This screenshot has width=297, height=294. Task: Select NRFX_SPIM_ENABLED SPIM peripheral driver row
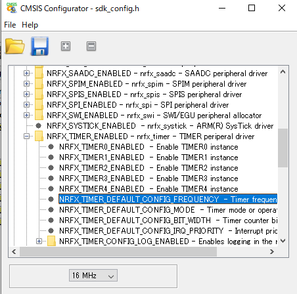point(147,84)
